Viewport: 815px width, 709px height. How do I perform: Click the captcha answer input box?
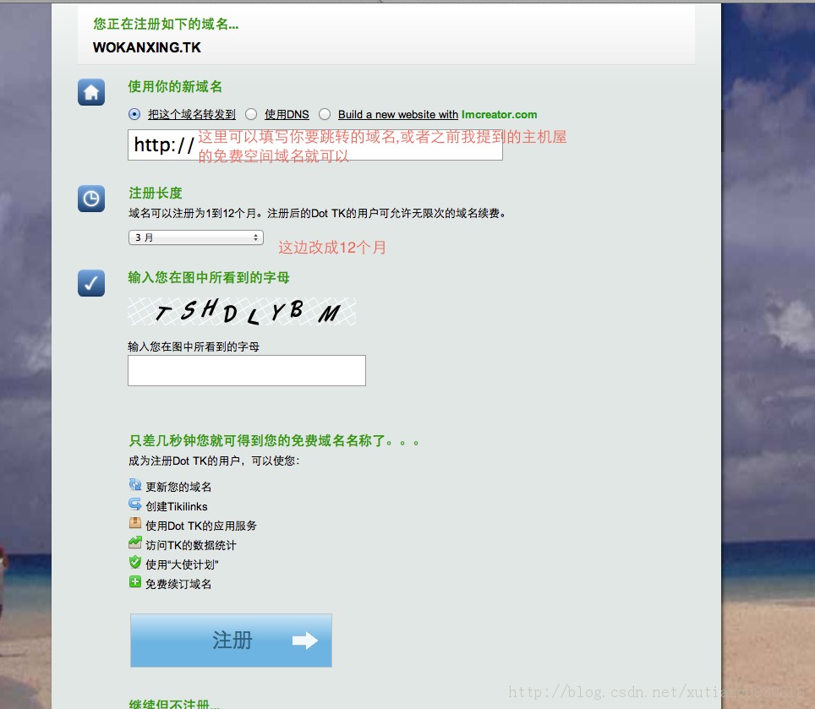(x=246, y=370)
